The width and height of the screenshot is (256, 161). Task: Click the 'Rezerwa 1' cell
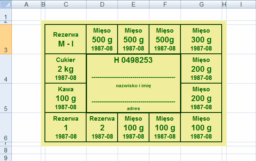tap(66, 127)
